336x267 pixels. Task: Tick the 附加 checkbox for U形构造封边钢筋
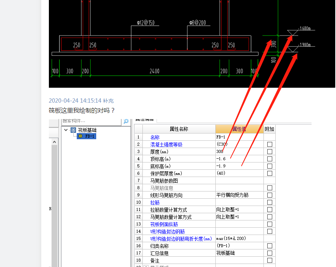pos(270,232)
